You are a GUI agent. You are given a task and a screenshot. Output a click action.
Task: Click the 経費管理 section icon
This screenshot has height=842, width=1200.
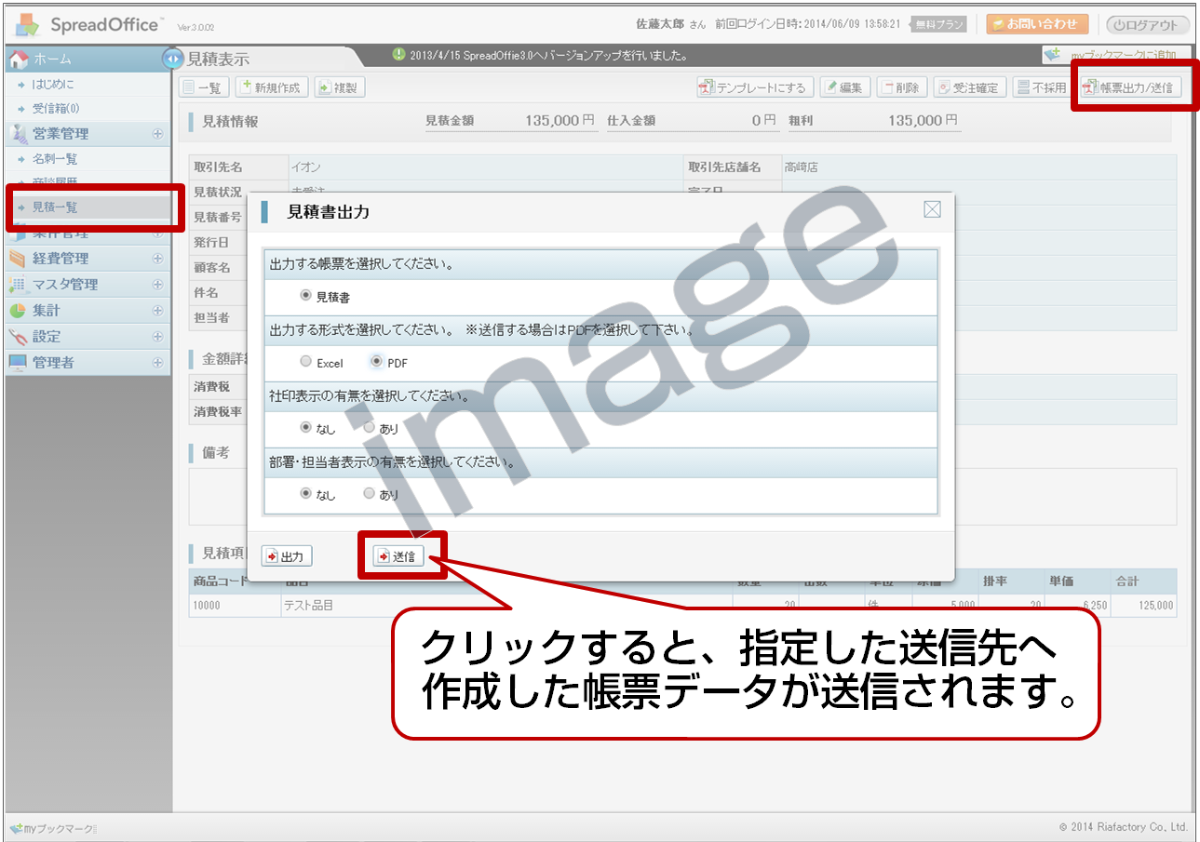point(18,259)
